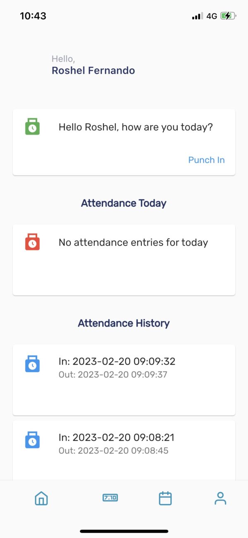
Task: Select the blue clock icon beside the 09:09:32 entry
Action: 33,364
